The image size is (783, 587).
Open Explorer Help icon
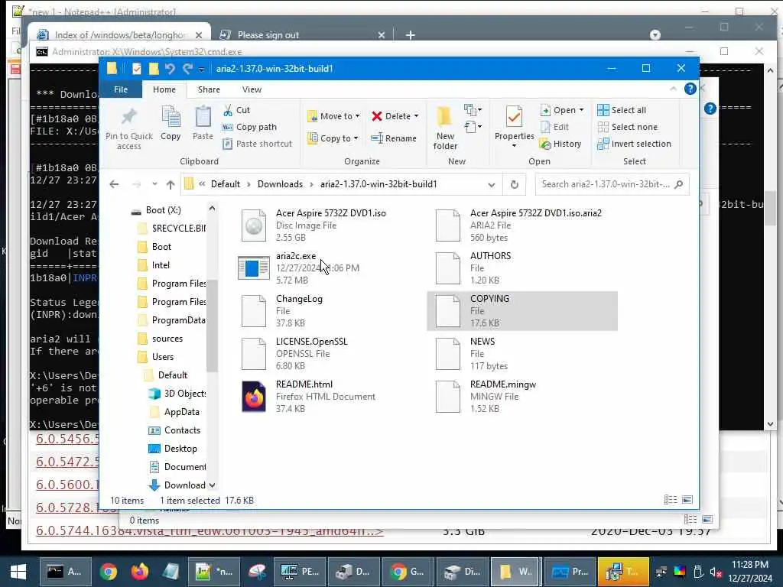pyautogui.click(x=690, y=89)
